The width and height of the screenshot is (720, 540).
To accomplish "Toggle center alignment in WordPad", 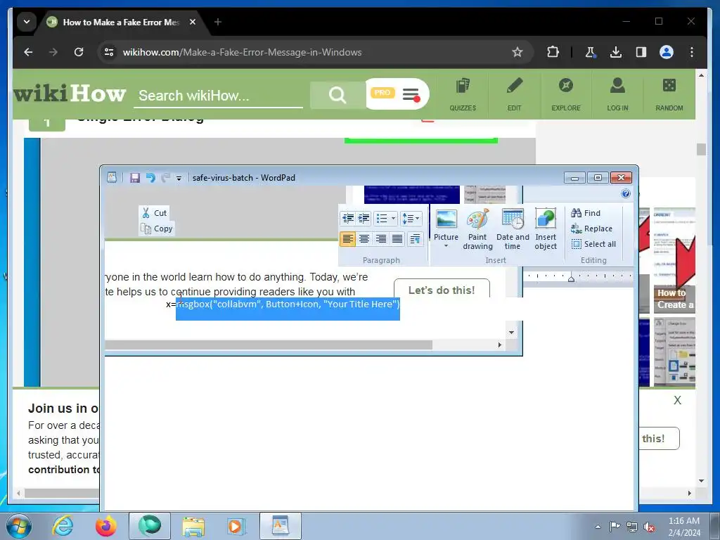I will tap(364, 239).
